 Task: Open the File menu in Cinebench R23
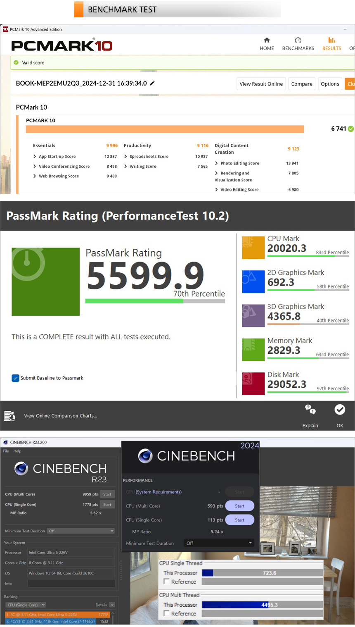point(6,451)
